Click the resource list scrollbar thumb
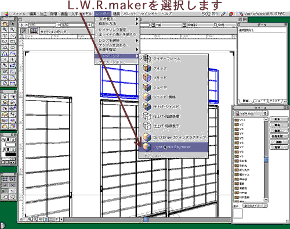The image size is (290, 229). pos(266,159)
